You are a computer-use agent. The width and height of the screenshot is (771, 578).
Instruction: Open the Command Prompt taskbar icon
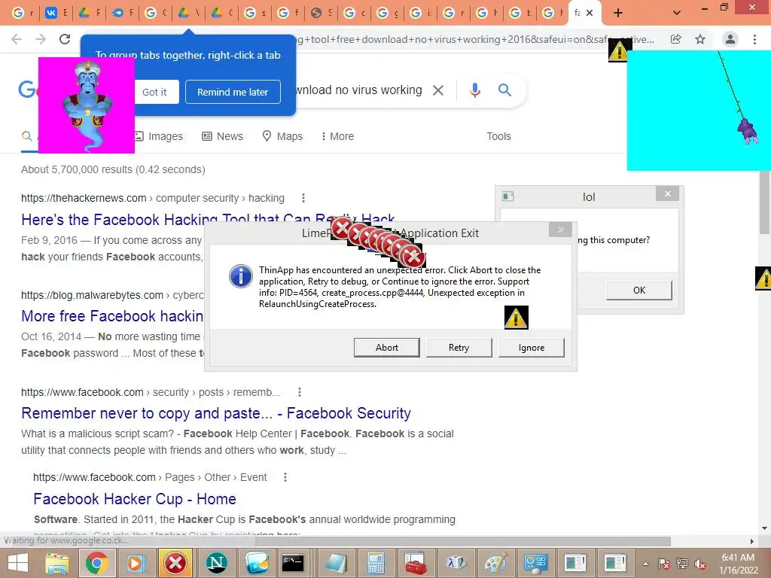[x=293, y=563]
